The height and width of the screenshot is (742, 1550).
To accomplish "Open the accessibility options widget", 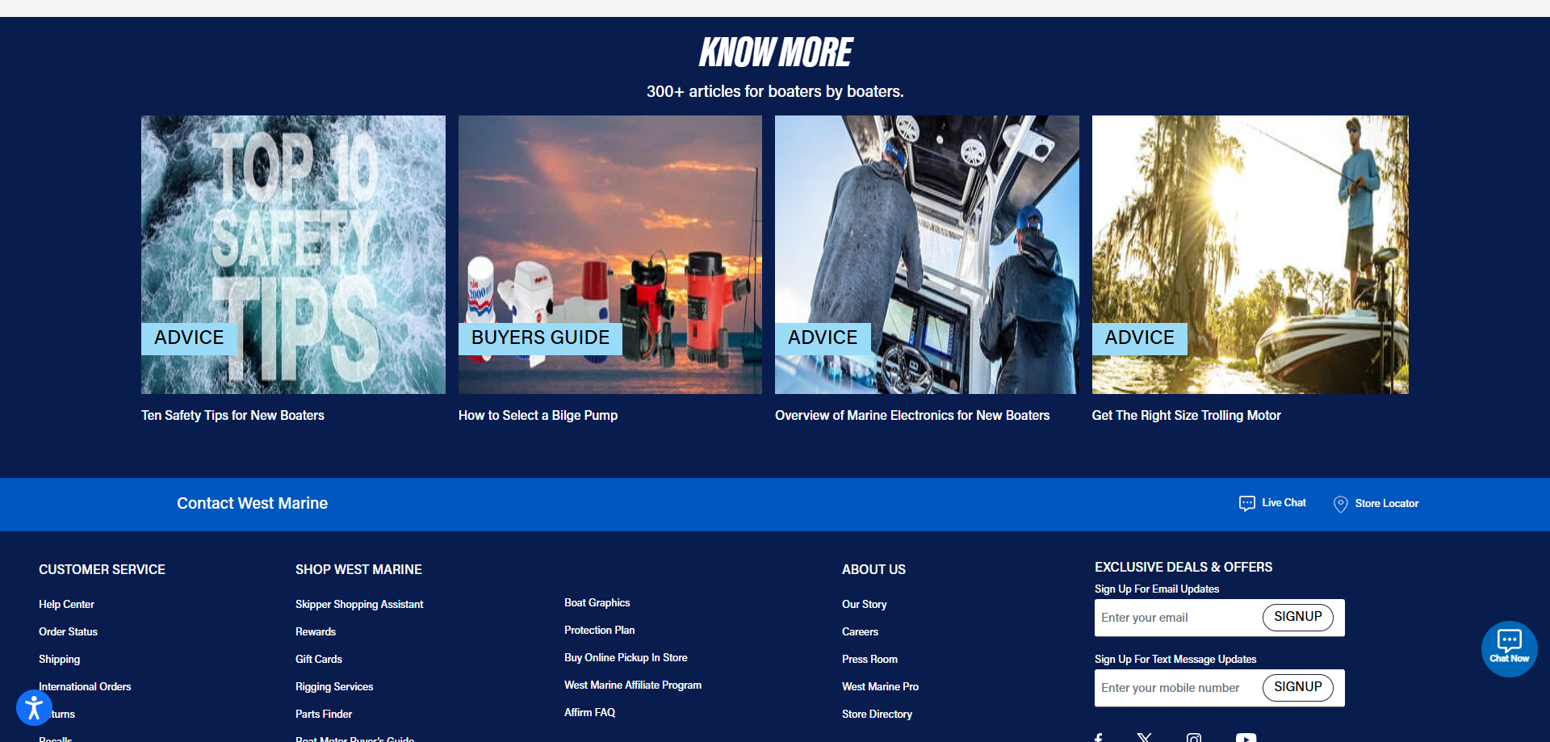I will tap(34, 707).
